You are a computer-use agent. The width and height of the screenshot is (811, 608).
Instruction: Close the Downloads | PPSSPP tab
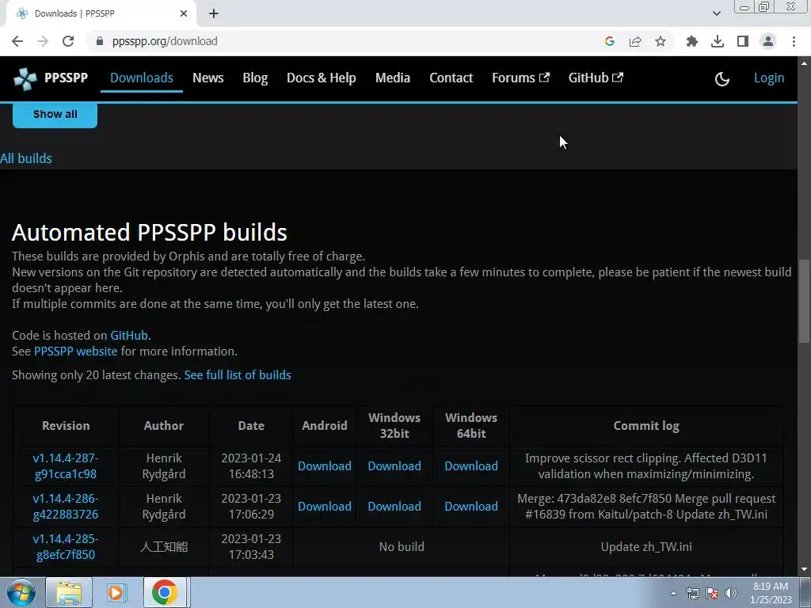[x=184, y=13]
